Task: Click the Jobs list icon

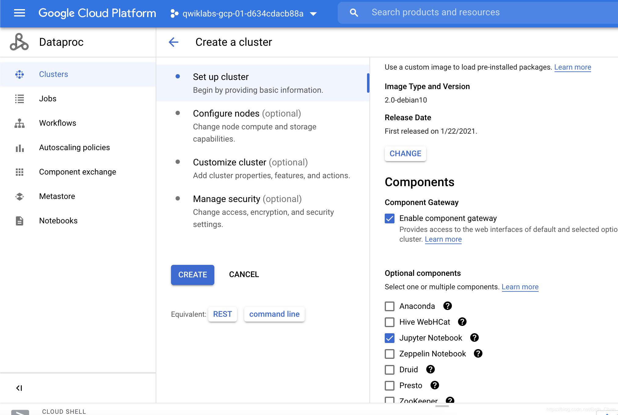Action: [20, 99]
